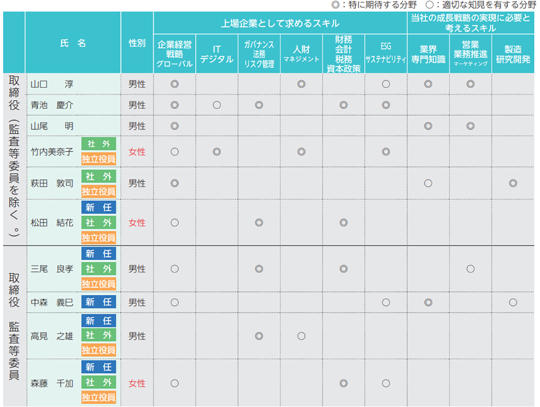Image resolution: width=540 pixels, height=407 pixels.
Task: Click the 社外 badge next to 竹内美奈子
Action: [x=99, y=143]
